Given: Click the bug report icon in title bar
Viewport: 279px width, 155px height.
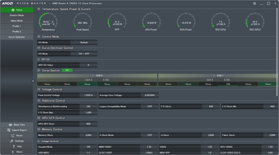Looking at the screenshot, I should tap(254, 4).
